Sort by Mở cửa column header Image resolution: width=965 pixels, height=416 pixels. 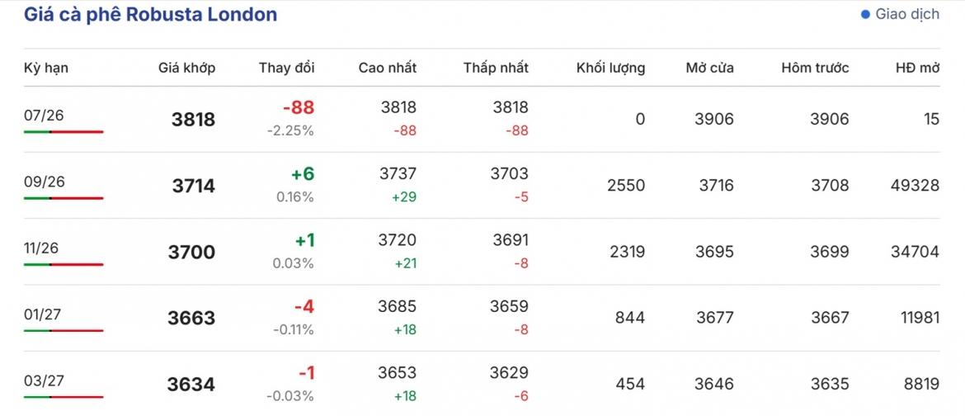(709, 68)
